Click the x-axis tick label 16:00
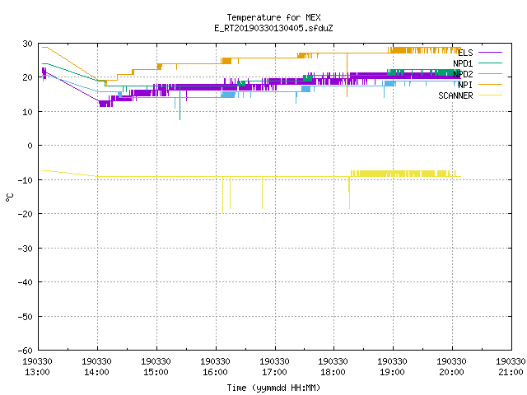This screenshot has width=527, height=395. pos(215,372)
